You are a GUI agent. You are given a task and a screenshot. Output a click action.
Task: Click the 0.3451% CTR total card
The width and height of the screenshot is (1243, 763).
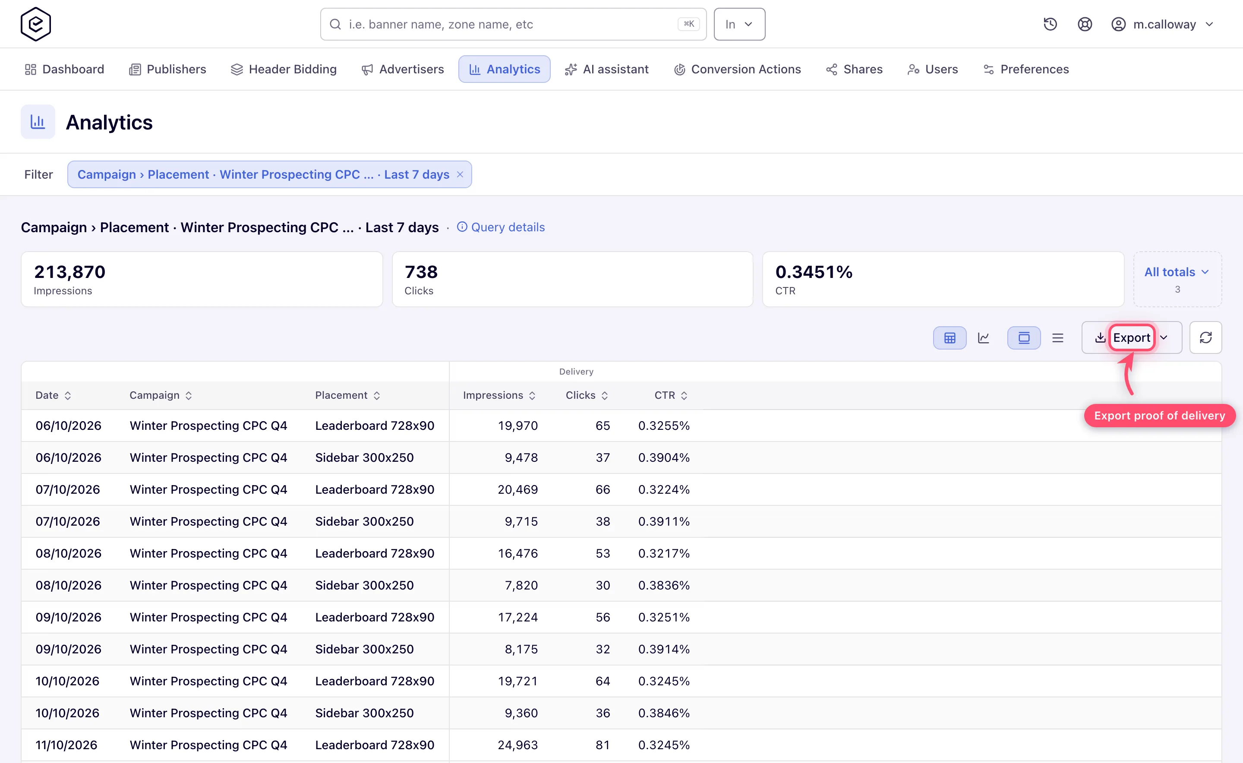(943, 279)
